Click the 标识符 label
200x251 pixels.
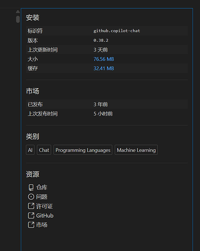tap(35, 31)
